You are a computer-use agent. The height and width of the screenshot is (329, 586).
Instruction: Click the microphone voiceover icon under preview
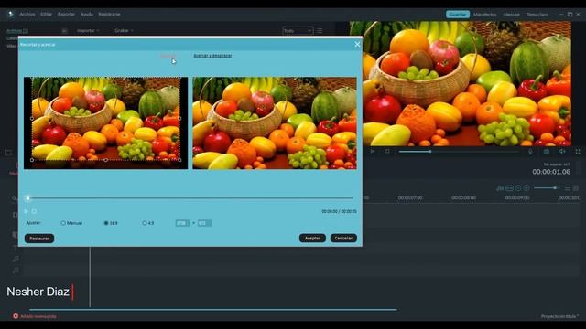[x=530, y=151]
